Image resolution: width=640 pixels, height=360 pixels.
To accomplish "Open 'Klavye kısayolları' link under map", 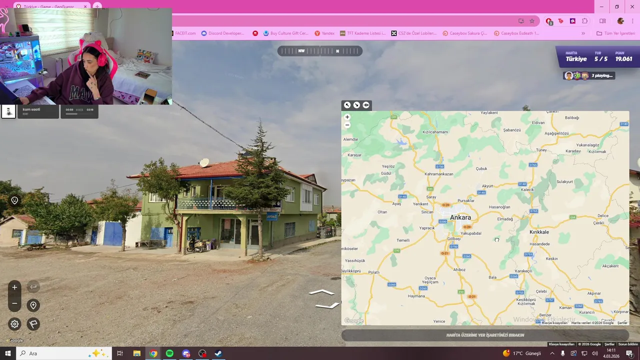I will click(x=554, y=323).
